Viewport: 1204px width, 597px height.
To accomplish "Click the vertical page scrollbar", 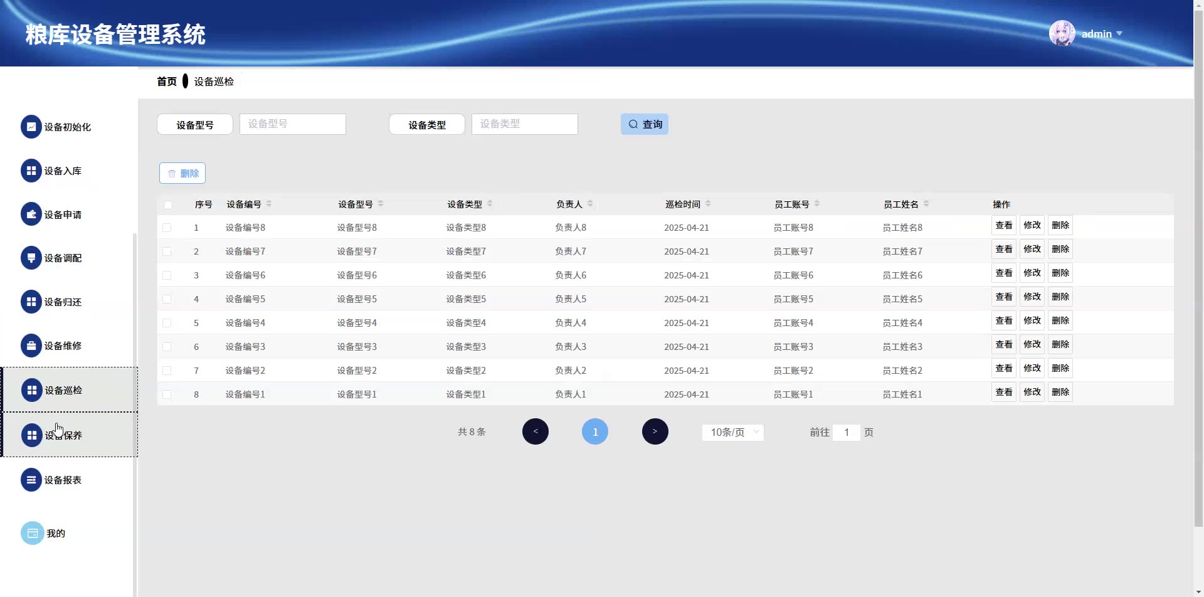I will point(1198,251).
